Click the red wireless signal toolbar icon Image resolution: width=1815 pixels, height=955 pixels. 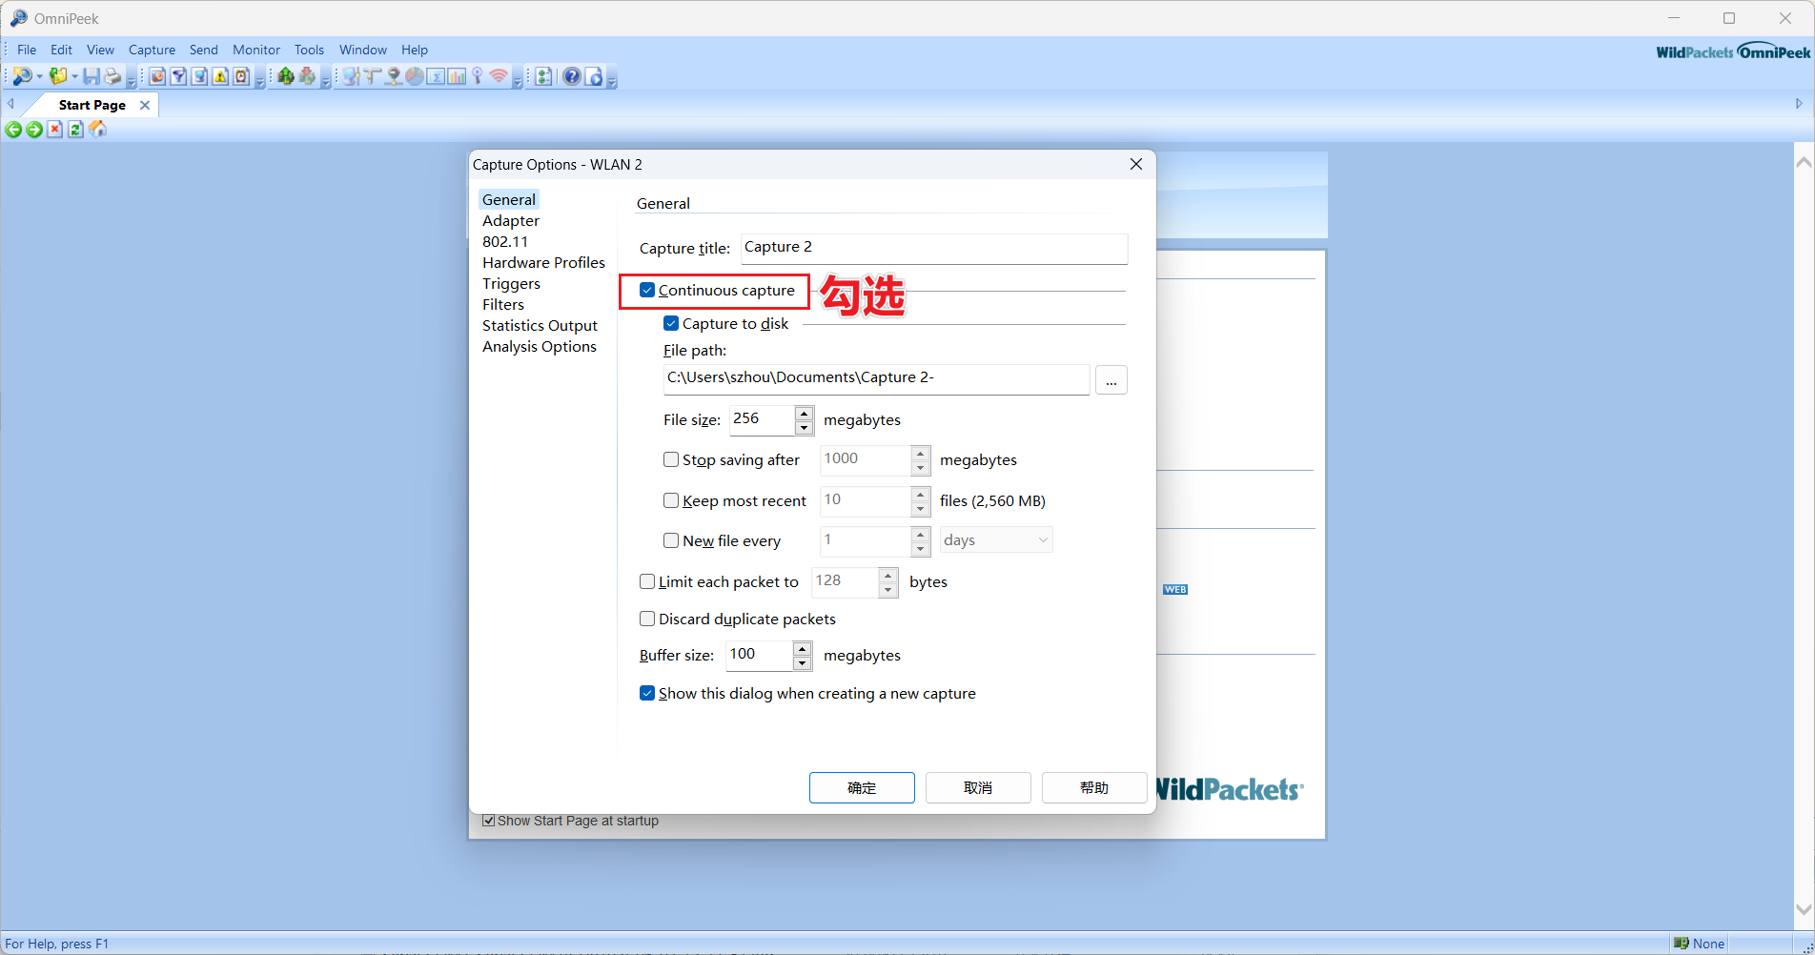coord(499,76)
